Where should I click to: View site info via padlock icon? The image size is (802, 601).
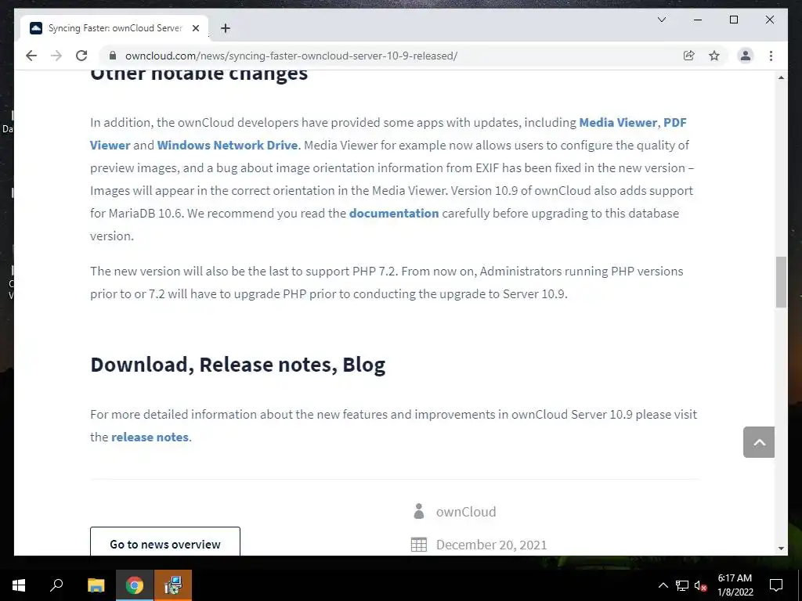pyautogui.click(x=113, y=56)
